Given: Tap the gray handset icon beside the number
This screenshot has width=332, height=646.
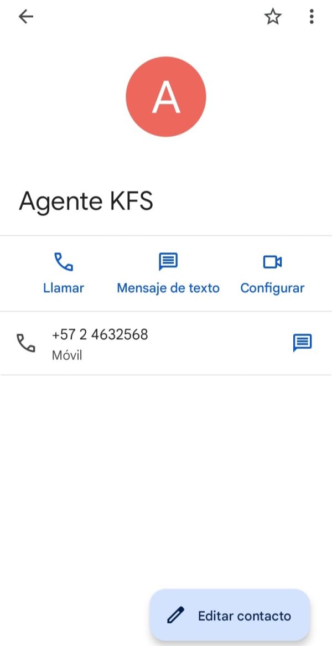Looking at the screenshot, I should [25, 343].
